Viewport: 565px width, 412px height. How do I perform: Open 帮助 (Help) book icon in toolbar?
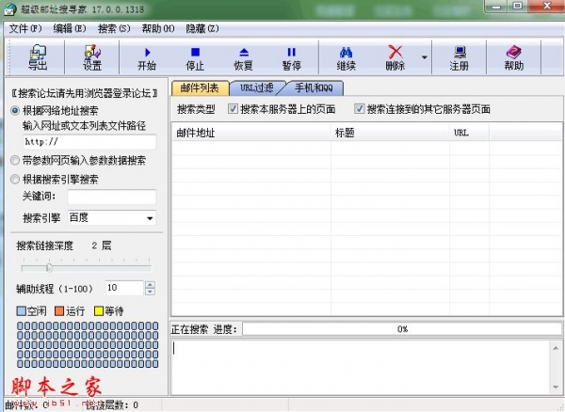[x=513, y=57]
